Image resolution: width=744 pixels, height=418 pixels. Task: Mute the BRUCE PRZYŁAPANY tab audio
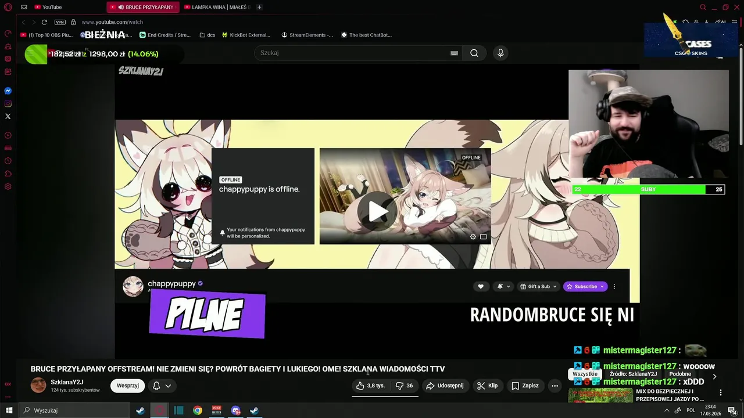click(x=121, y=7)
